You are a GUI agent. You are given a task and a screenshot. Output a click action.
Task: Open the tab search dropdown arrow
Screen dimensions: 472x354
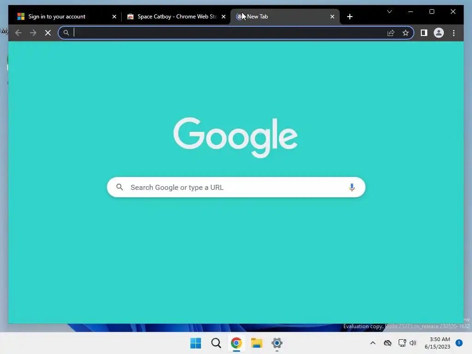click(389, 12)
